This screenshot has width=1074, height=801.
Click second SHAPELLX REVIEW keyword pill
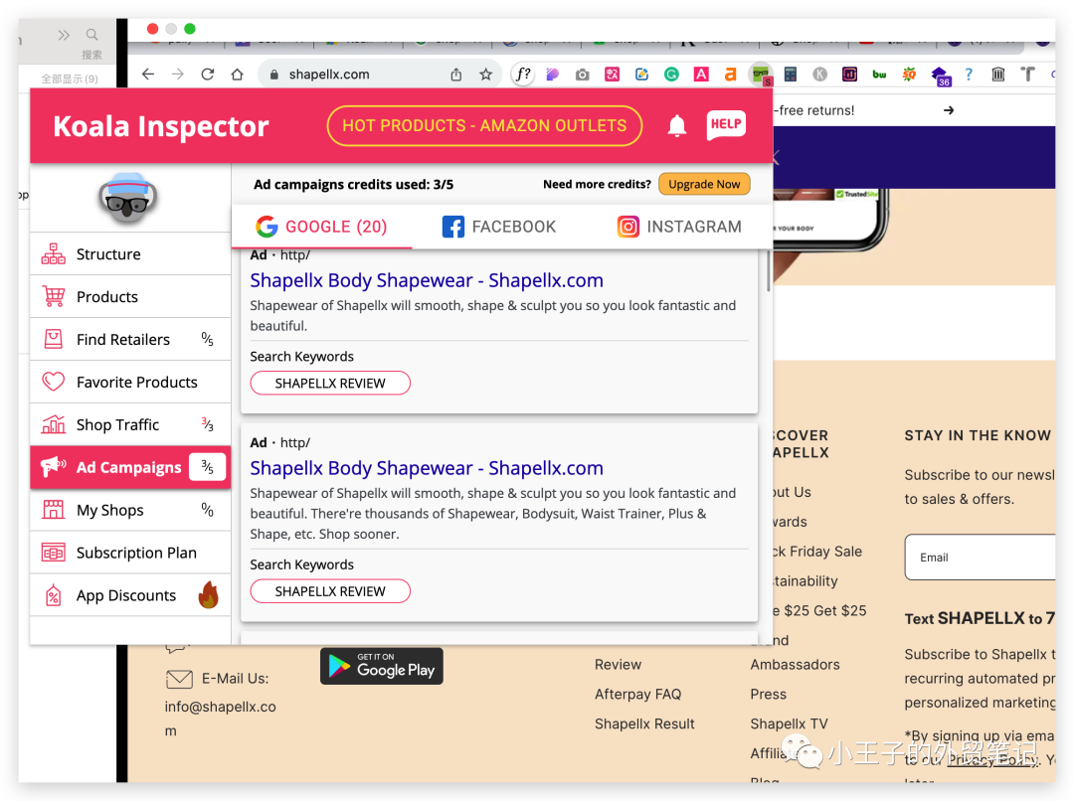(x=330, y=591)
